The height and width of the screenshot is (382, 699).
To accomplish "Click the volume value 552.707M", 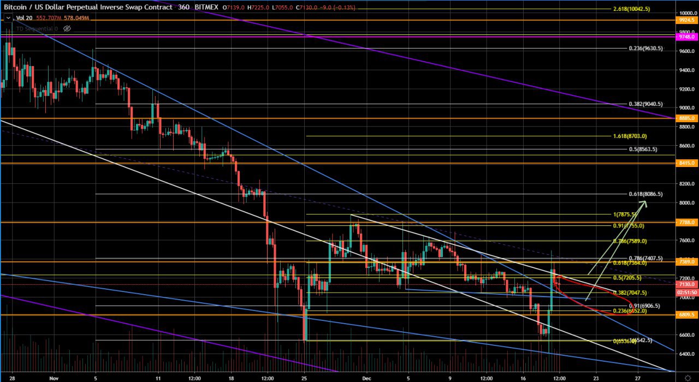I will 48,18.
